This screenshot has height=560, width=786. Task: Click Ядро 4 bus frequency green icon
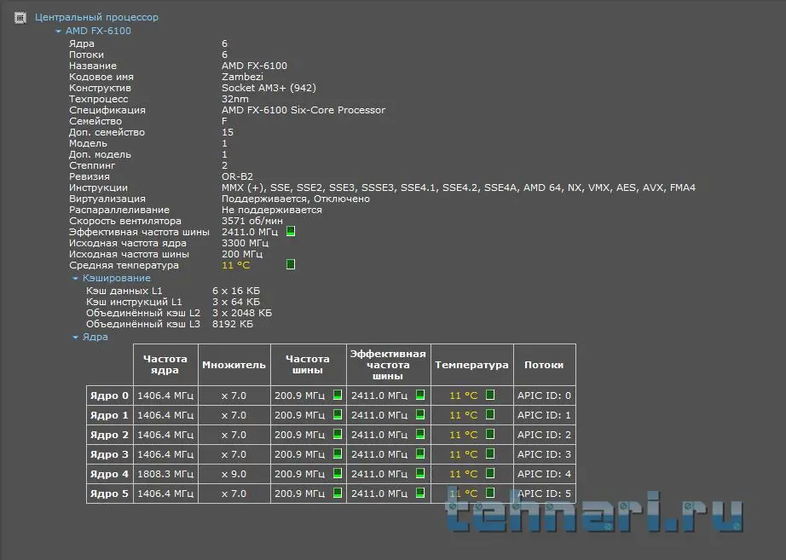337,474
